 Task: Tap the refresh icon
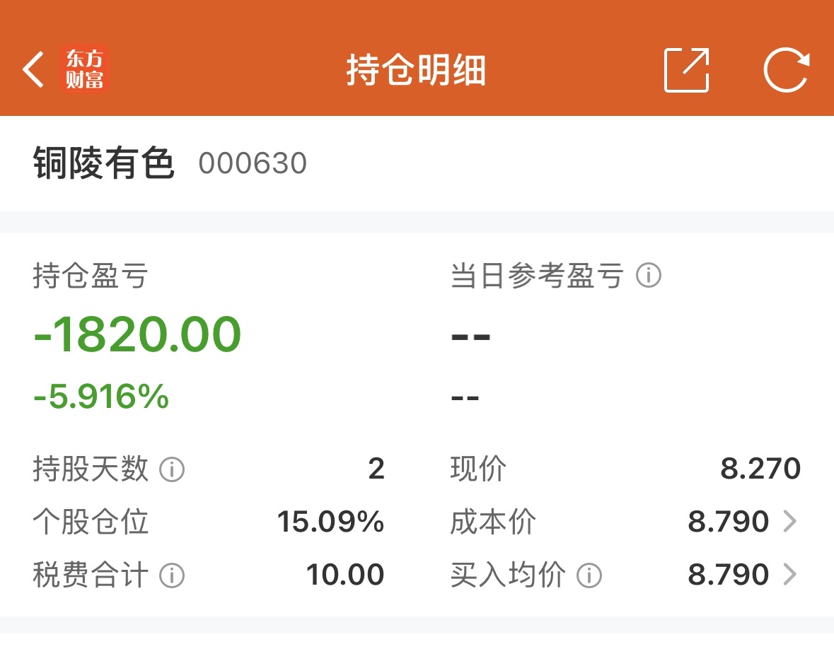click(x=786, y=69)
